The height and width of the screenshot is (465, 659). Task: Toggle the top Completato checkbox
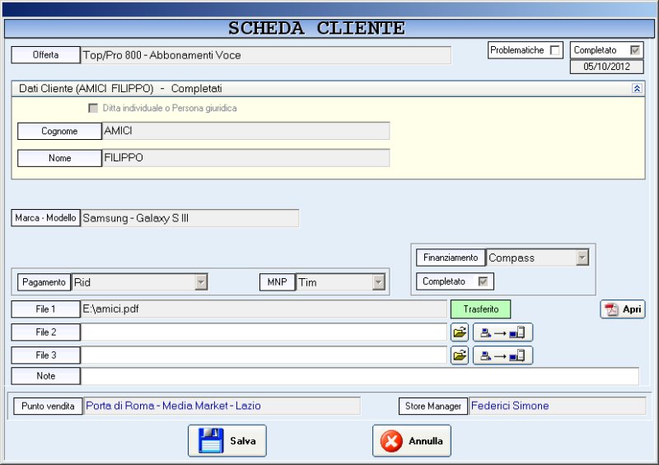click(634, 50)
